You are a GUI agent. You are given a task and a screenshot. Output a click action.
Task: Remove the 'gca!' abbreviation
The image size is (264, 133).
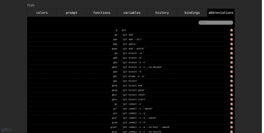click(231, 118)
